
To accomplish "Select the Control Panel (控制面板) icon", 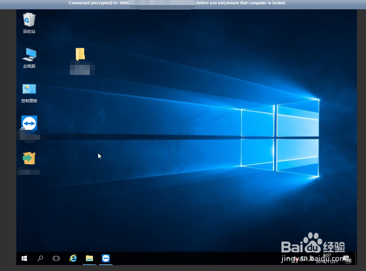I will click(29, 93).
